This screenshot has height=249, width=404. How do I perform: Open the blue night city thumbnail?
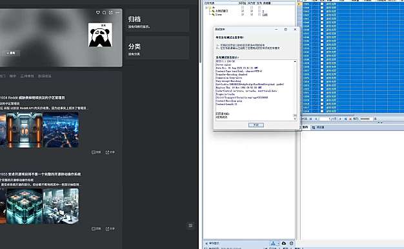tap(61, 130)
